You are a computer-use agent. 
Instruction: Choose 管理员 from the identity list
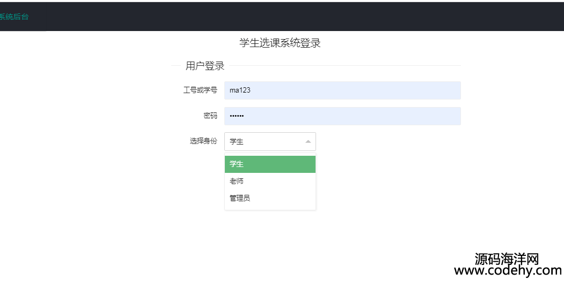[270, 198]
